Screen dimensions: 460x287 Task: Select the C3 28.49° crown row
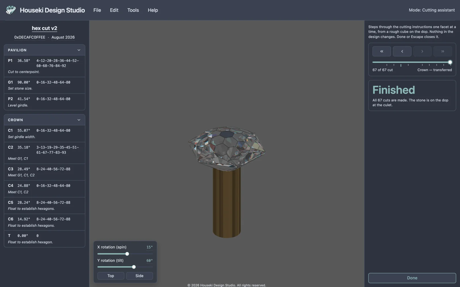(x=45, y=172)
